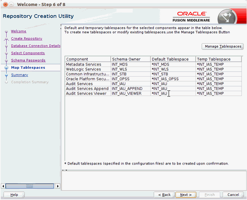Screen dimensions: 247x200
Task: Click the Help button
Action: pyautogui.click(x=14, y=195)
